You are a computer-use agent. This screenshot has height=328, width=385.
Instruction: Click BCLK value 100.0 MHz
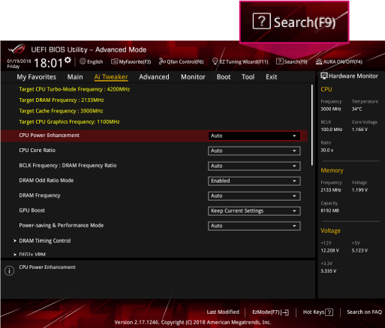click(x=332, y=130)
